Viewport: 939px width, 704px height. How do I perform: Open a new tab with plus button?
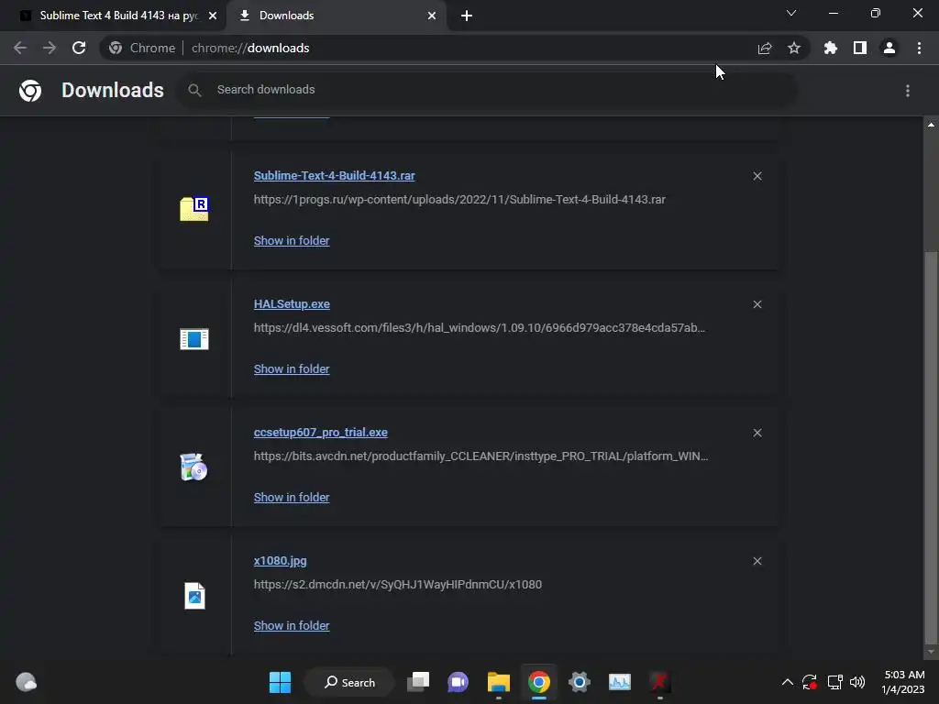(x=467, y=16)
